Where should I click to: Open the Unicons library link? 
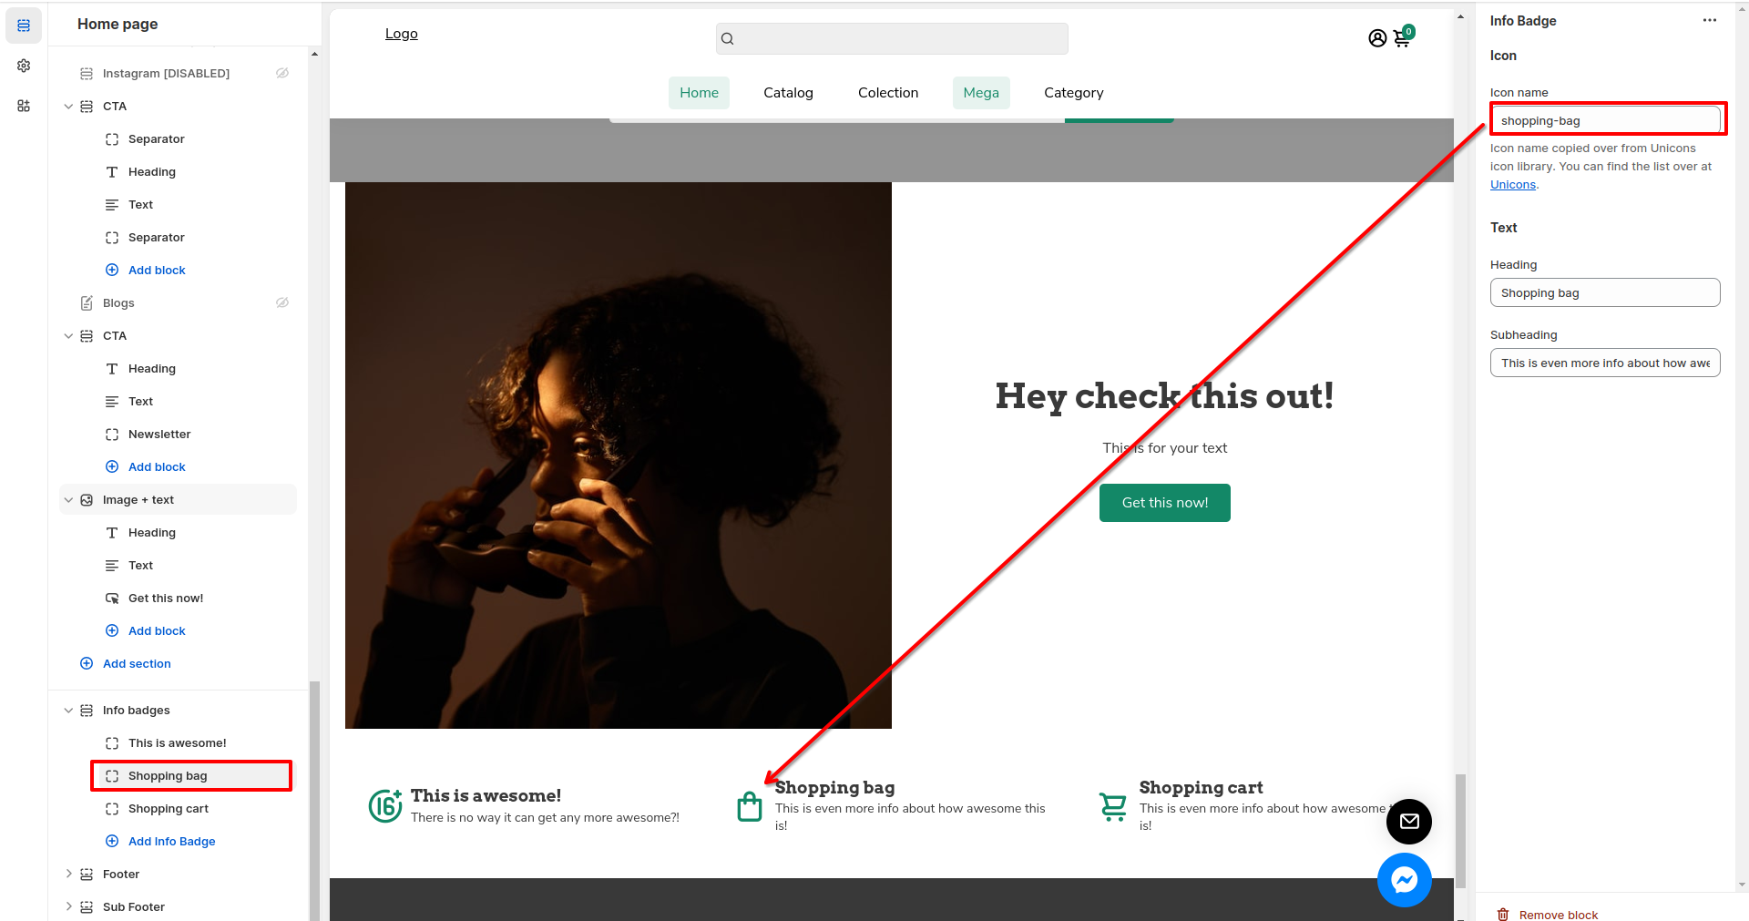point(1512,185)
